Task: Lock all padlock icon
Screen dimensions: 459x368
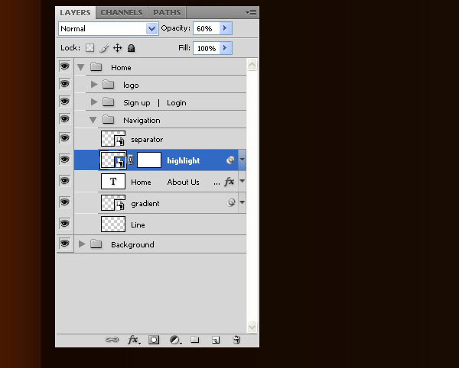Action: click(131, 47)
